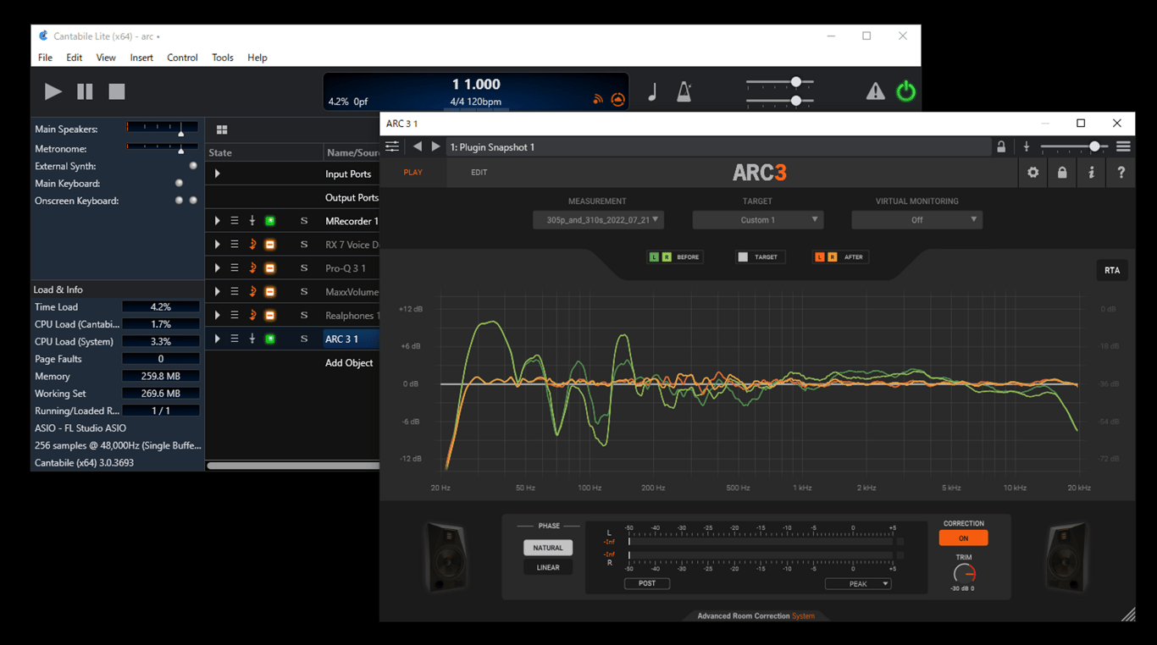Expand the Pro-Q 3 1 row

pyautogui.click(x=218, y=268)
